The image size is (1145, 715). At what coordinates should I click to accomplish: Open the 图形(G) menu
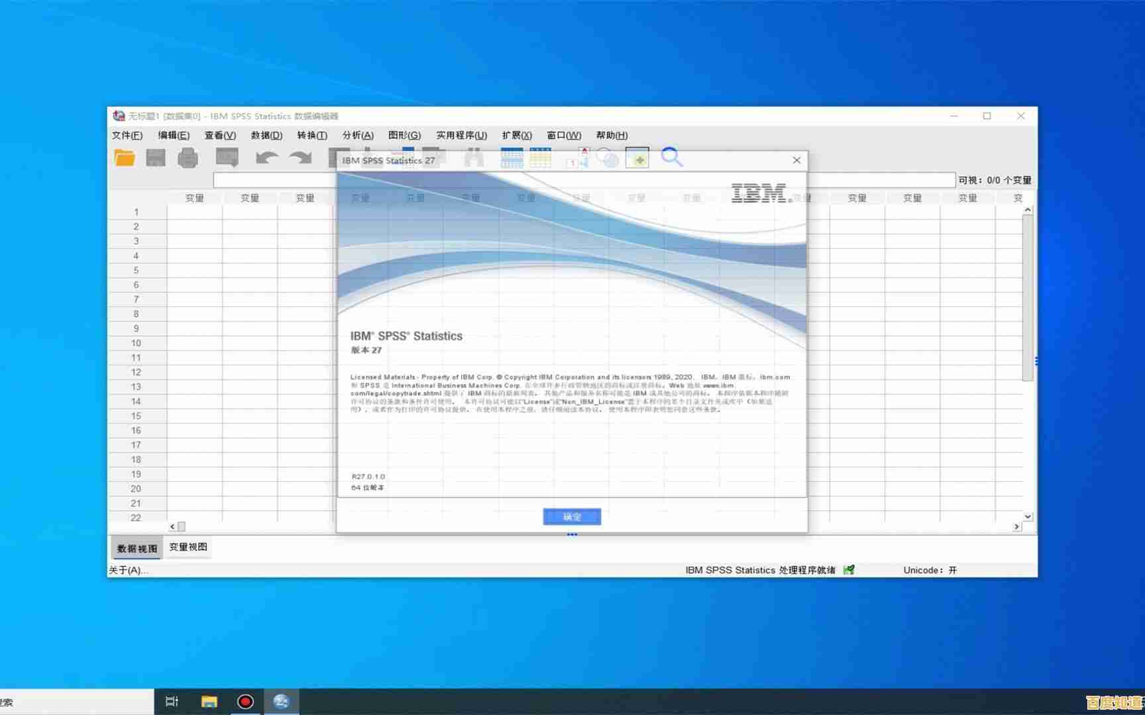404,135
